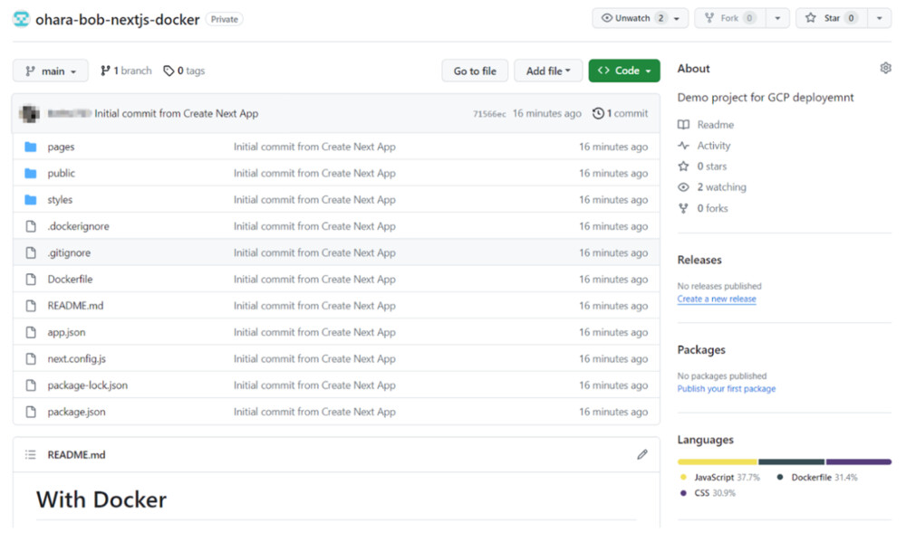
Task: Open the pages folder icon
Action: (x=31, y=147)
